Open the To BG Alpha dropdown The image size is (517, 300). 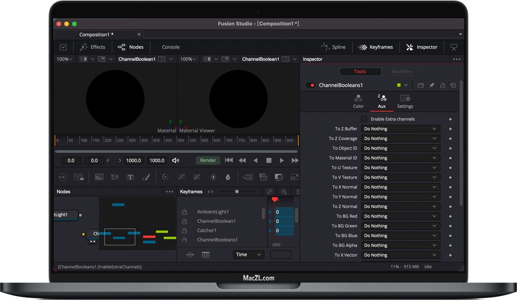(x=400, y=245)
